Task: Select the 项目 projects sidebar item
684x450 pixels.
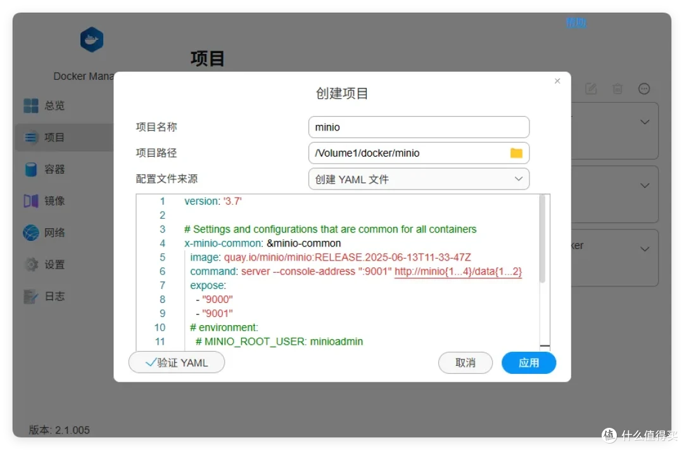Action: 64,138
